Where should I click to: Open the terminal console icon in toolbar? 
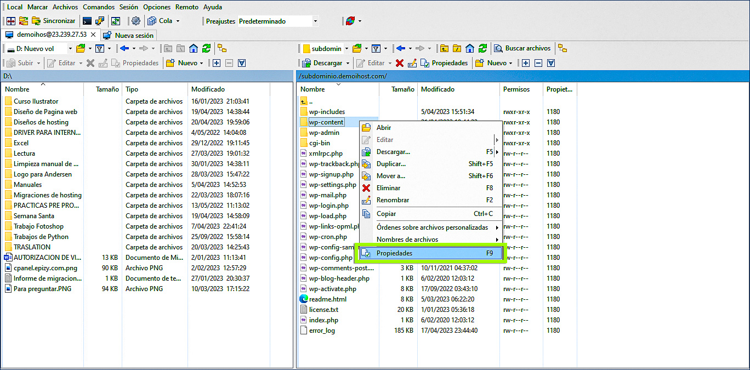[87, 21]
